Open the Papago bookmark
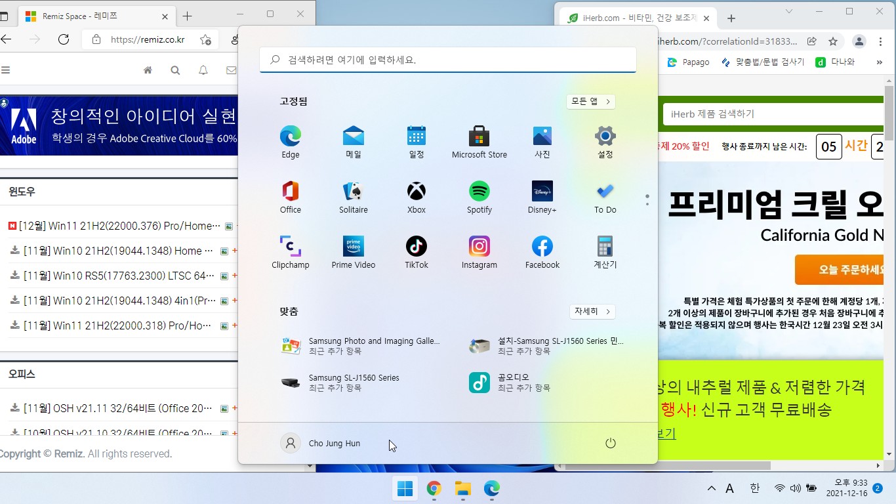This screenshot has width=896, height=504. coord(688,62)
